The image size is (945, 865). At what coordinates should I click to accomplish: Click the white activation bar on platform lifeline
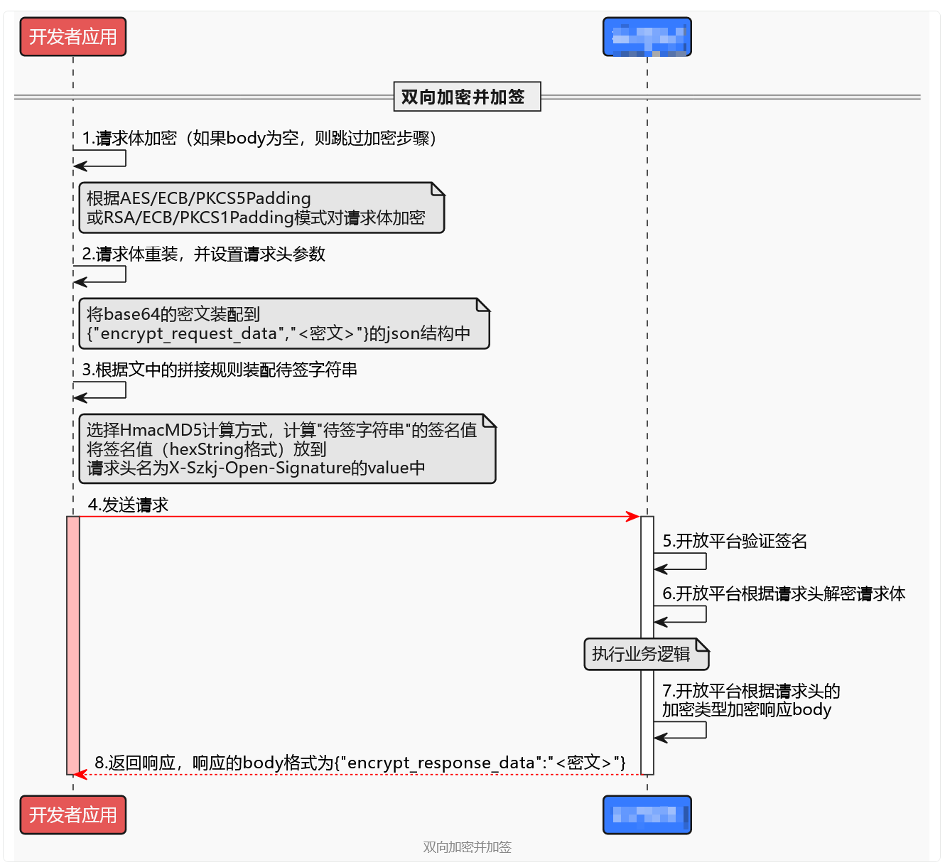[x=647, y=645]
